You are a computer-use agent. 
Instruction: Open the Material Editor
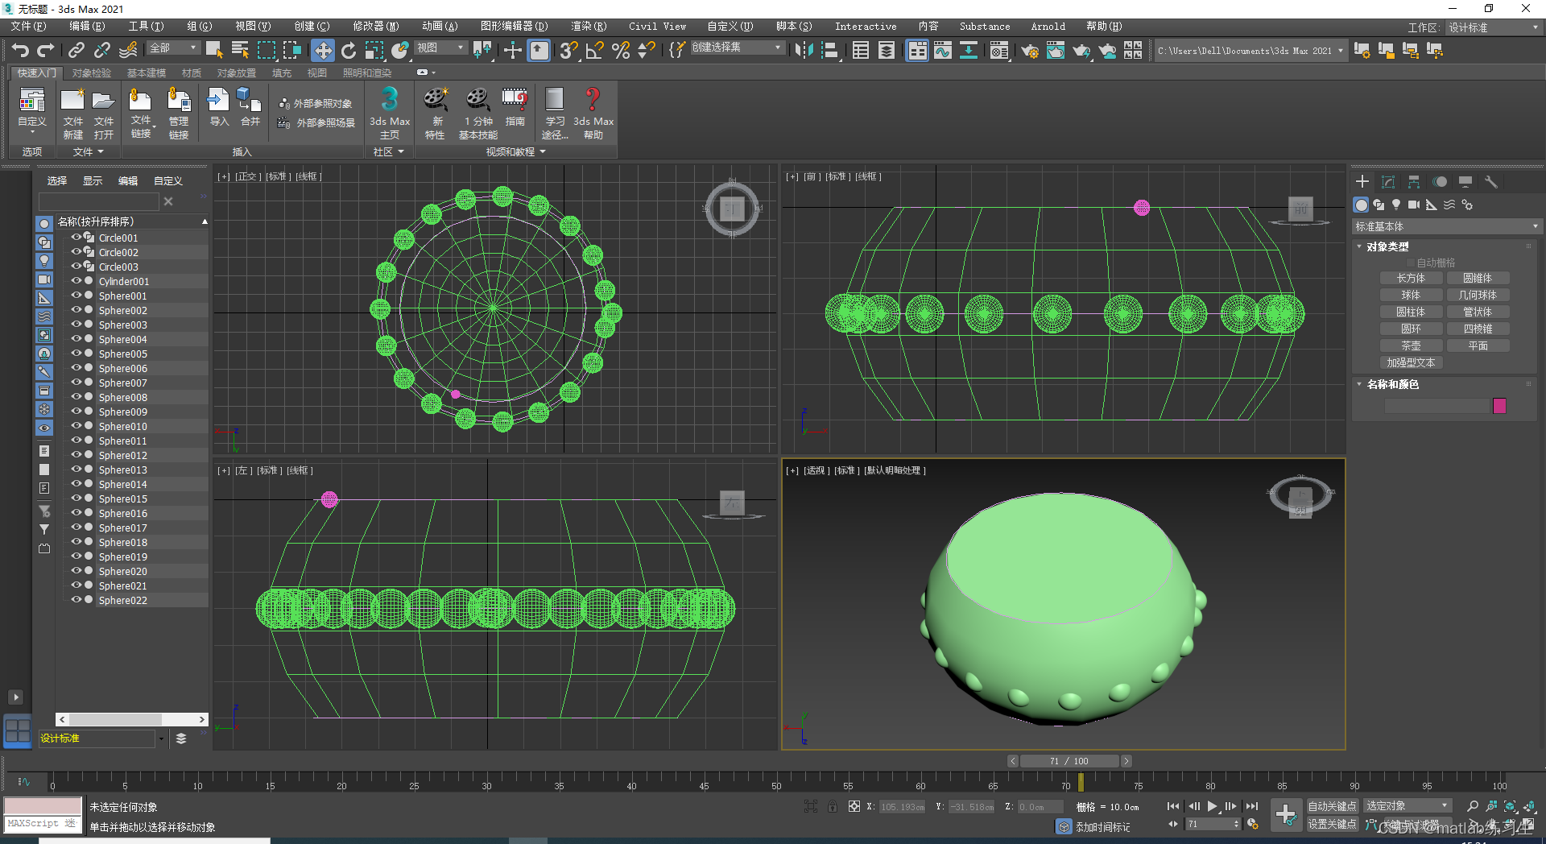[999, 50]
